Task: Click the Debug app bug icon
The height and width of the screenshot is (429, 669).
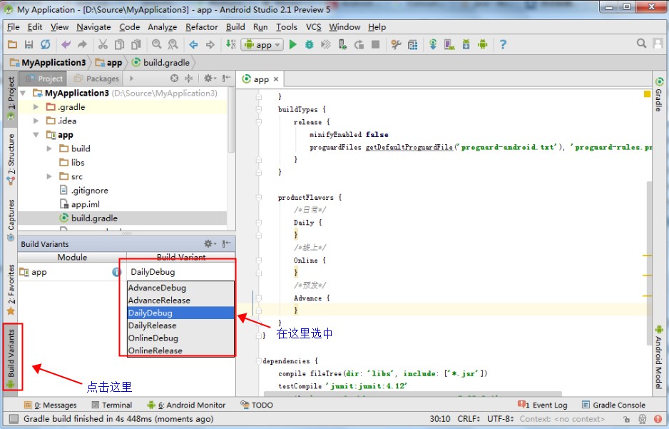Action: [x=310, y=44]
